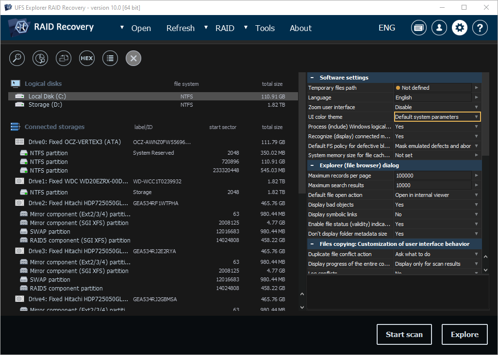Click the Drive3 Hitachi hard disk icon
498x355 pixels.
(x=20, y=251)
